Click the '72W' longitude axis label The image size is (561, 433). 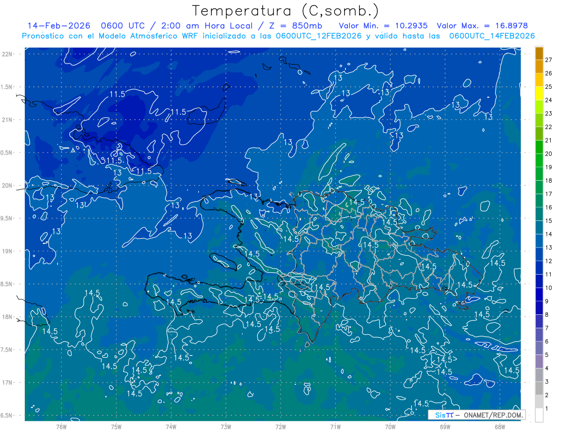pos(280,427)
